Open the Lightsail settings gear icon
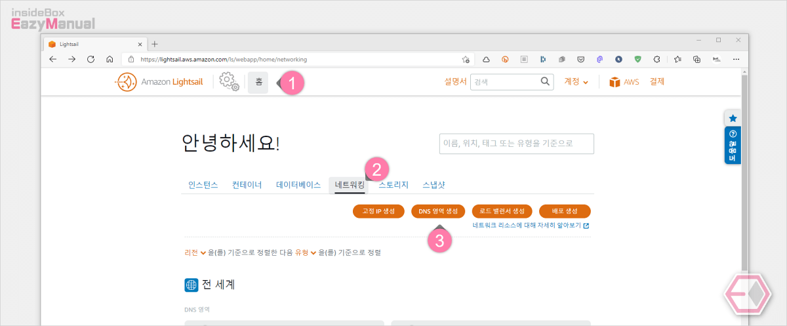Image resolution: width=787 pixels, height=326 pixels. coord(229,82)
